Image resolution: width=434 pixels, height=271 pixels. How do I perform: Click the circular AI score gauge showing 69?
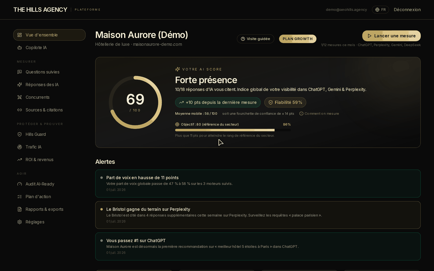click(x=135, y=102)
